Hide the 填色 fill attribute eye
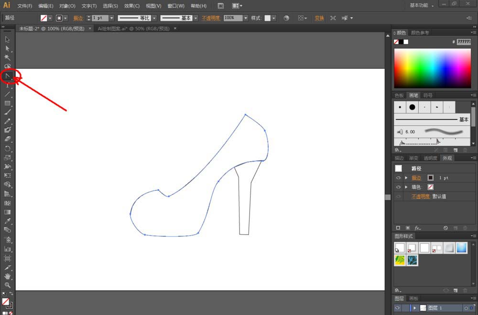Viewport: 478px width, 315px height. pyautogui.click(x=398, y=187)
